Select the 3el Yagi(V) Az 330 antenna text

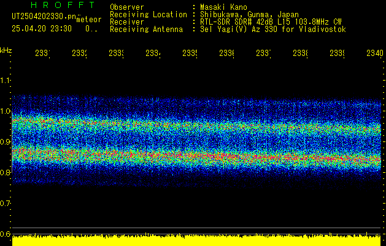273,30
